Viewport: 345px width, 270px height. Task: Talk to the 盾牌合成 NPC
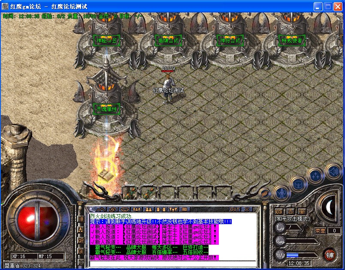click(168, 40)
